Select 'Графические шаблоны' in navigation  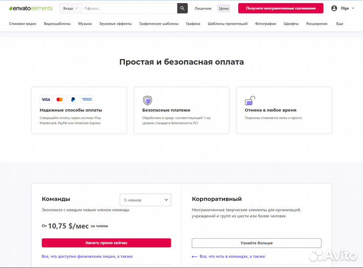click(x=159, y=24)
